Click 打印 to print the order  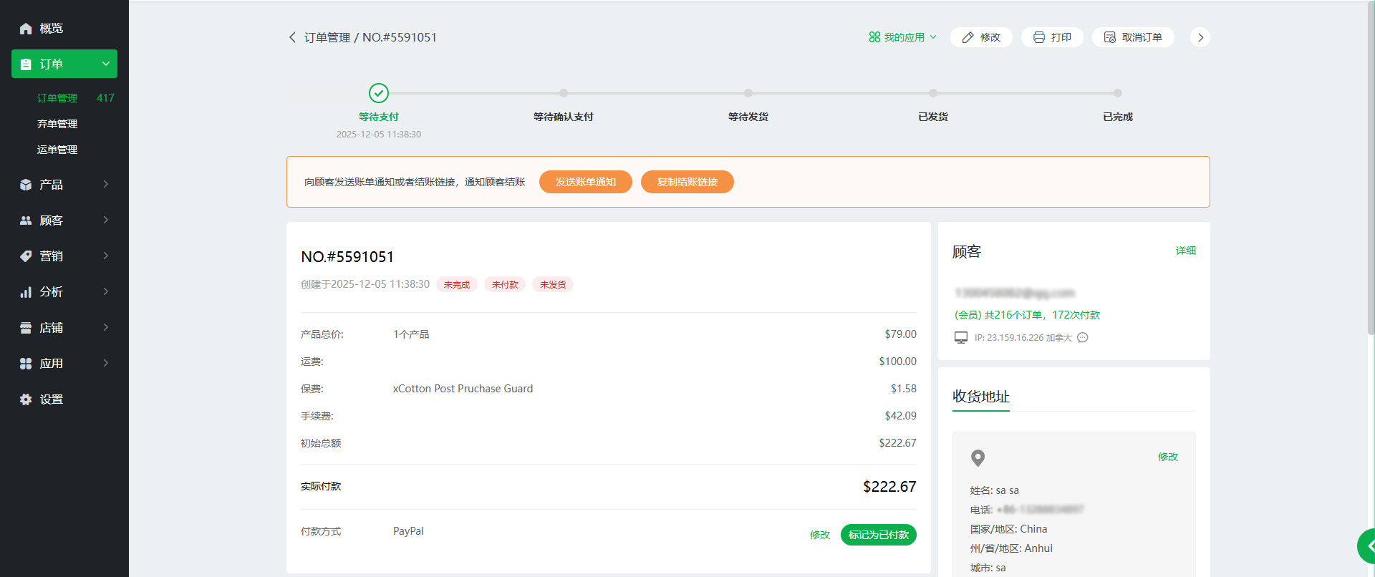pos(1052,37)
